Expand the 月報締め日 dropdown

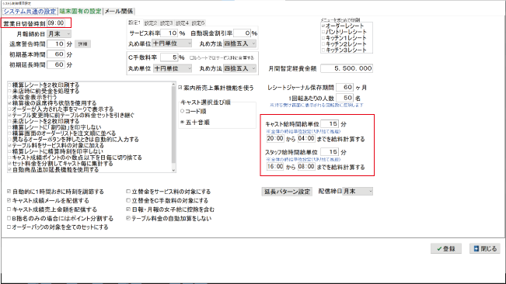click(59, 34)
